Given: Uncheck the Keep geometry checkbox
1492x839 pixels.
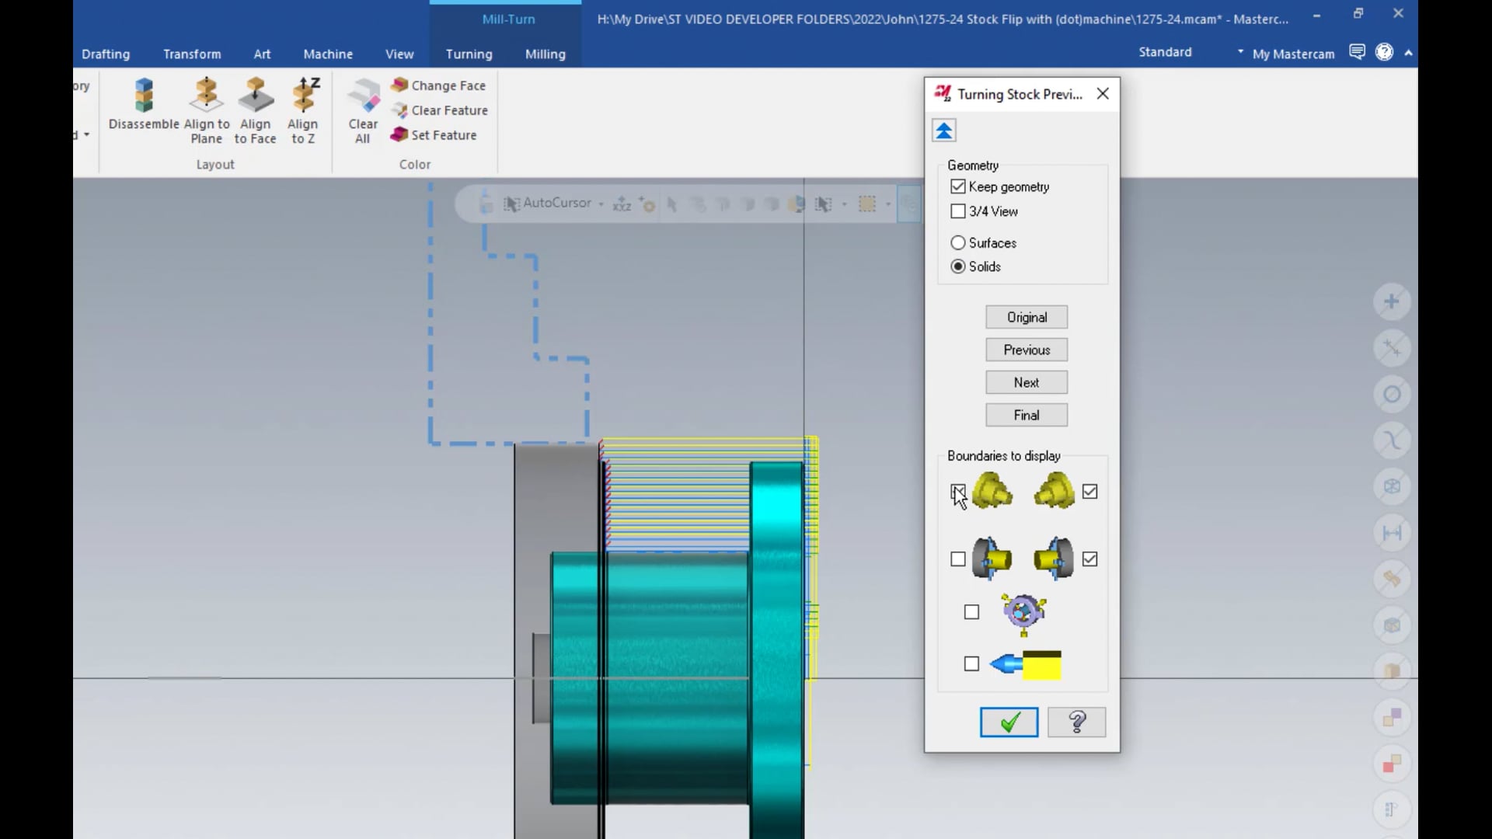Looking at the screenshot, I should point(958,187).
